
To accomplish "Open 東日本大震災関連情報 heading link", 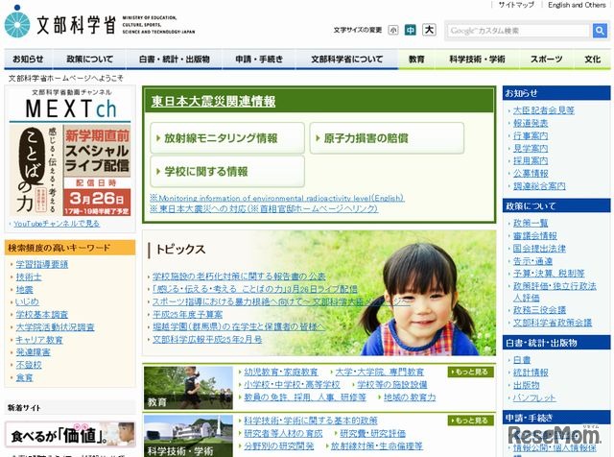I will [x=213, y=101].
